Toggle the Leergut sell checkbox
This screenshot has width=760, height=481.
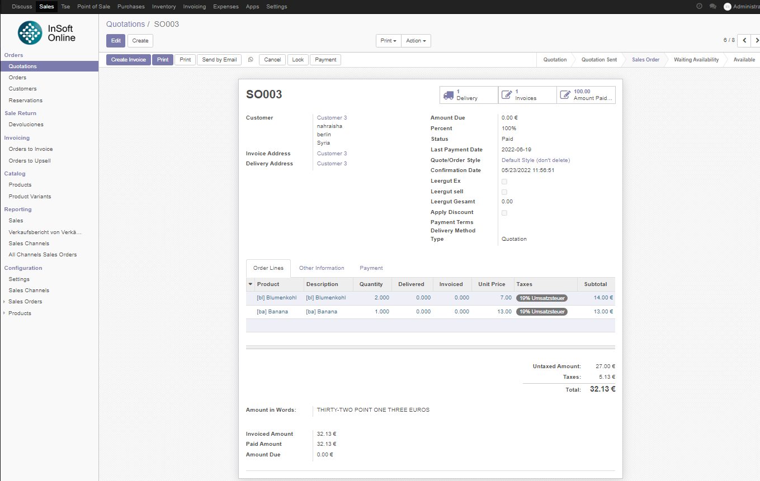point(504,192)
